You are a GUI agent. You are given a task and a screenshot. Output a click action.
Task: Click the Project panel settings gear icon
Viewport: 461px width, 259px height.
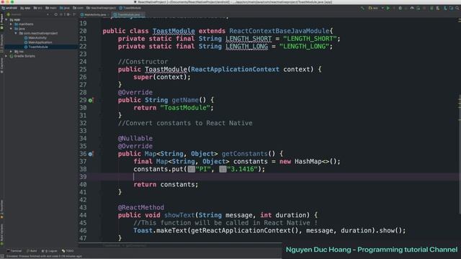tap(68, 14)
